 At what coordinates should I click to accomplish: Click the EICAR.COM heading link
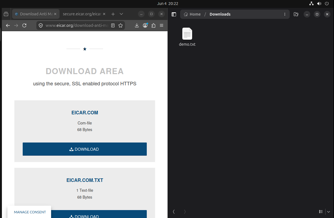point(85,113)
